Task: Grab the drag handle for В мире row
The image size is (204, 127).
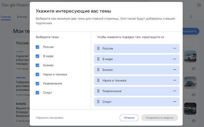Action: coord(98,59)
